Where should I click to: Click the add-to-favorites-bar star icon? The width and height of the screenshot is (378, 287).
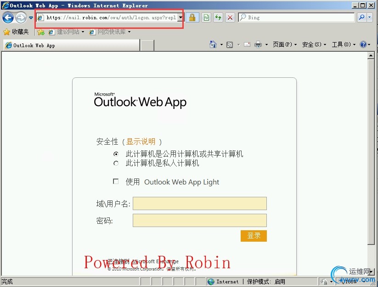coord(41,32)
